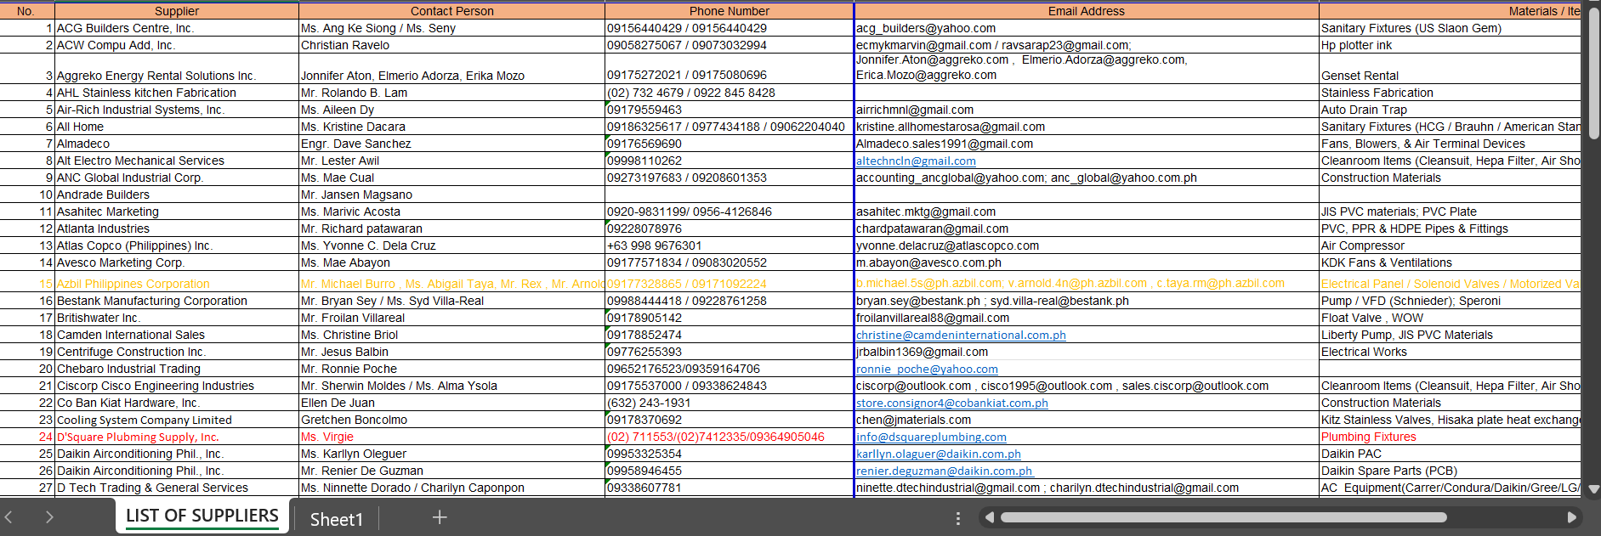
Task: Select phone cell 09179559463
Action: click(x=729, y=110)
